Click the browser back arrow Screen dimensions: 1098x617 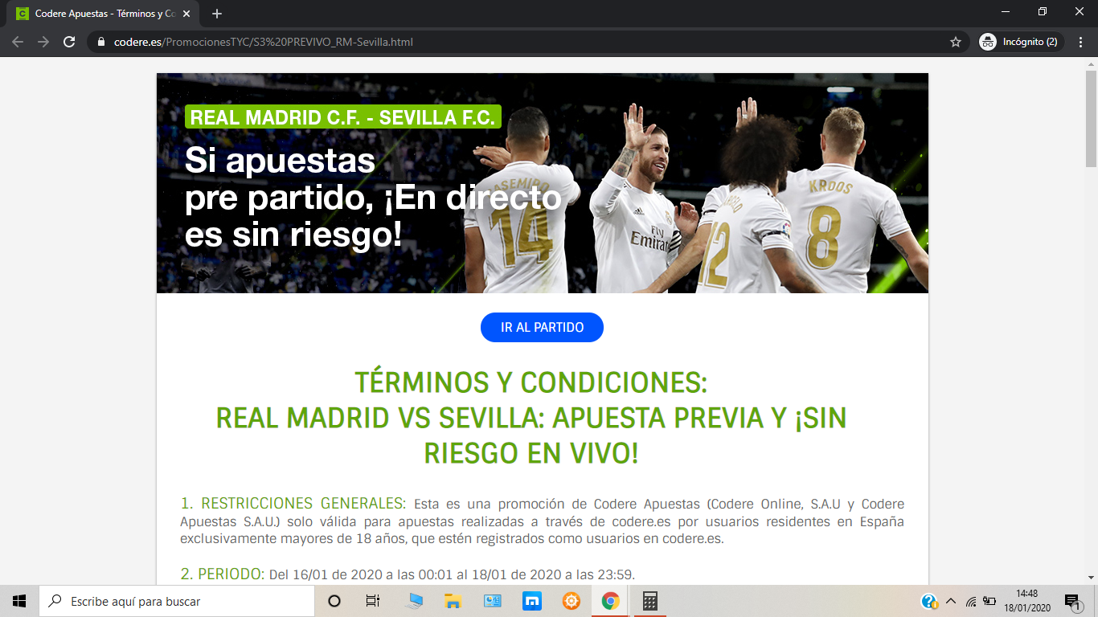18,42
